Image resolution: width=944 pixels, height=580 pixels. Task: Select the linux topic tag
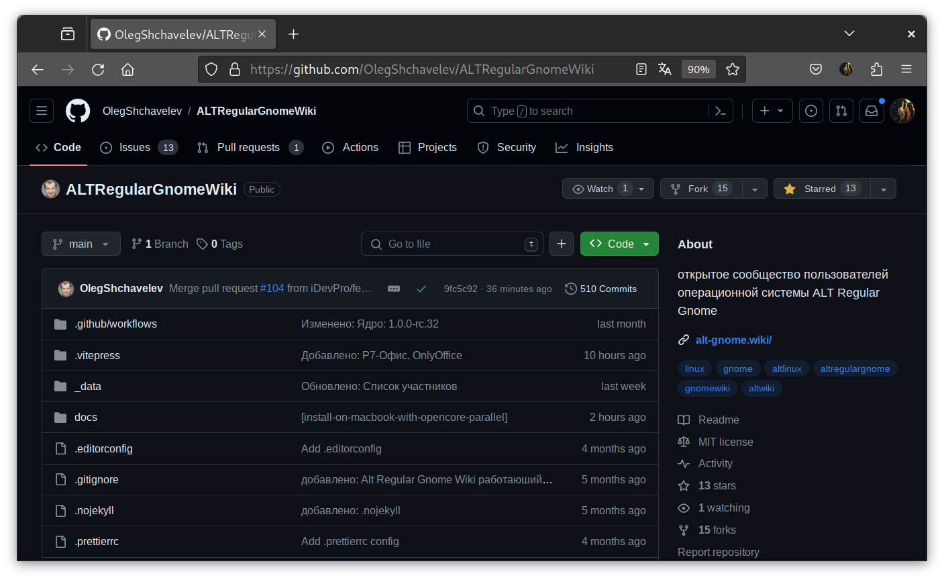coord(694,369)
